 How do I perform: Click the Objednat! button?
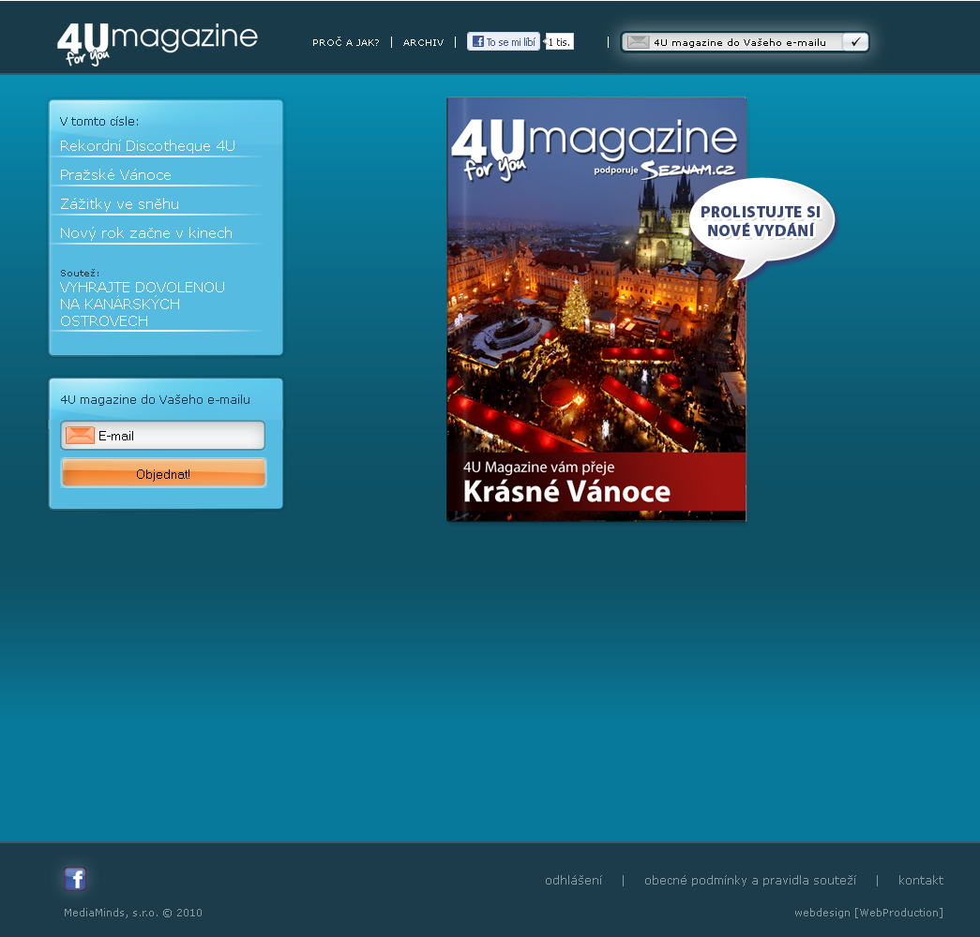pyautogui.click(x=163, y=473)
